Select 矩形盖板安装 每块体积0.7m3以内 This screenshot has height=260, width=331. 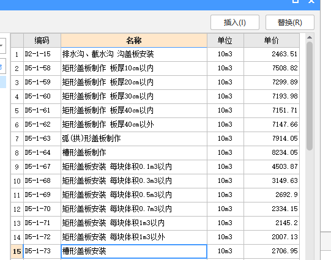point(134,209)
